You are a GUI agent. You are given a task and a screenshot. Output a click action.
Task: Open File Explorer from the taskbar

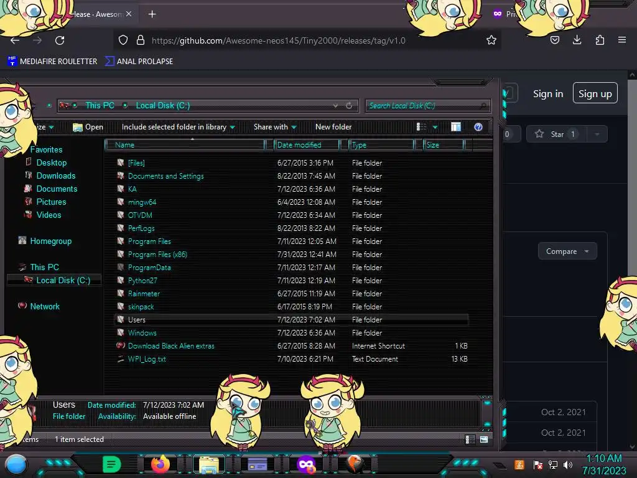(209, 464)
